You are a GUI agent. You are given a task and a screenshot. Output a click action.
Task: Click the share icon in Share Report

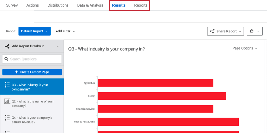[212, 31]
